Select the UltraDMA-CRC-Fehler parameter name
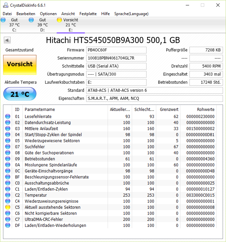The image size is (226, 242). pos(44,219)
